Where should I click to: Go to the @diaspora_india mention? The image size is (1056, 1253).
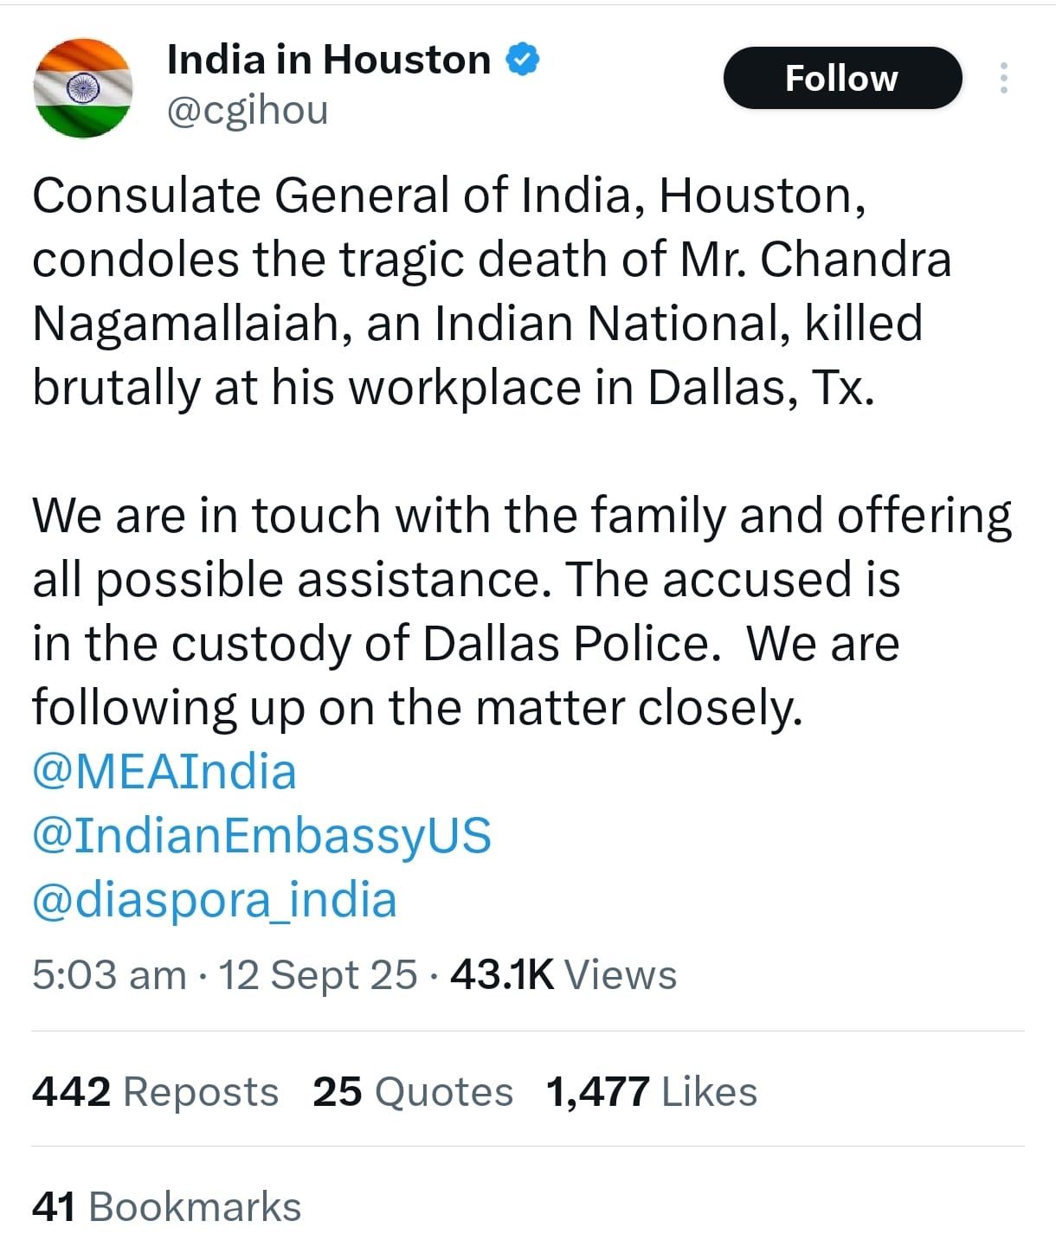point(215,899)
